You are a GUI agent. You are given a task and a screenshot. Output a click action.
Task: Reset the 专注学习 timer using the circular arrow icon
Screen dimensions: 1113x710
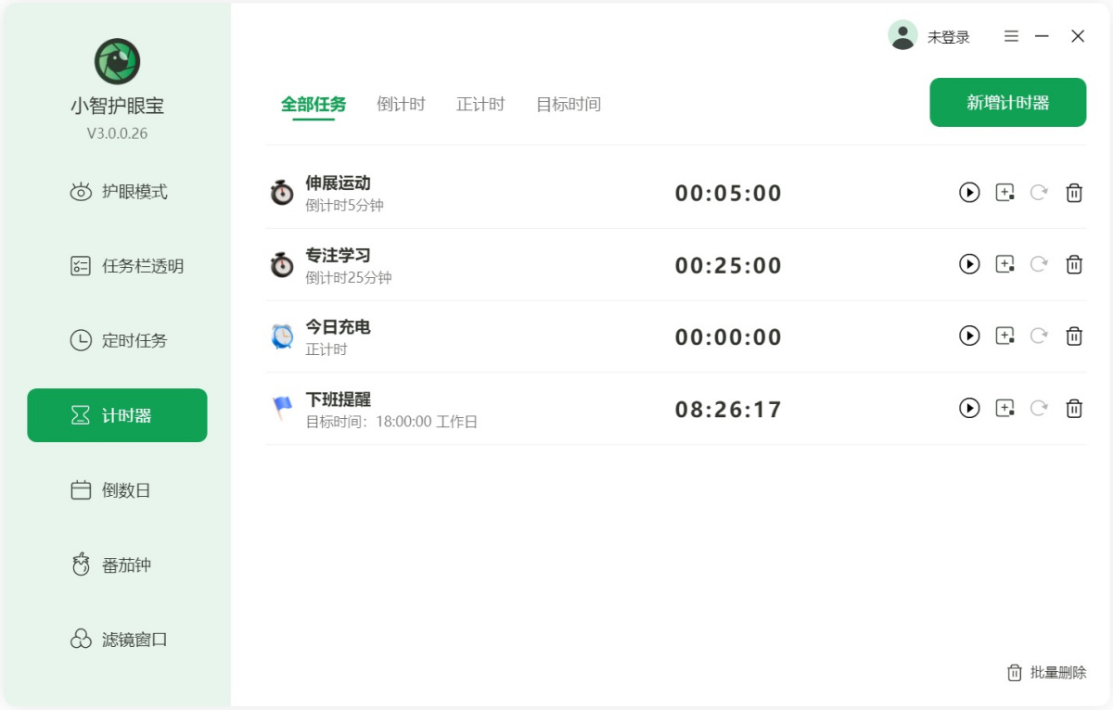click(1039, 264)
